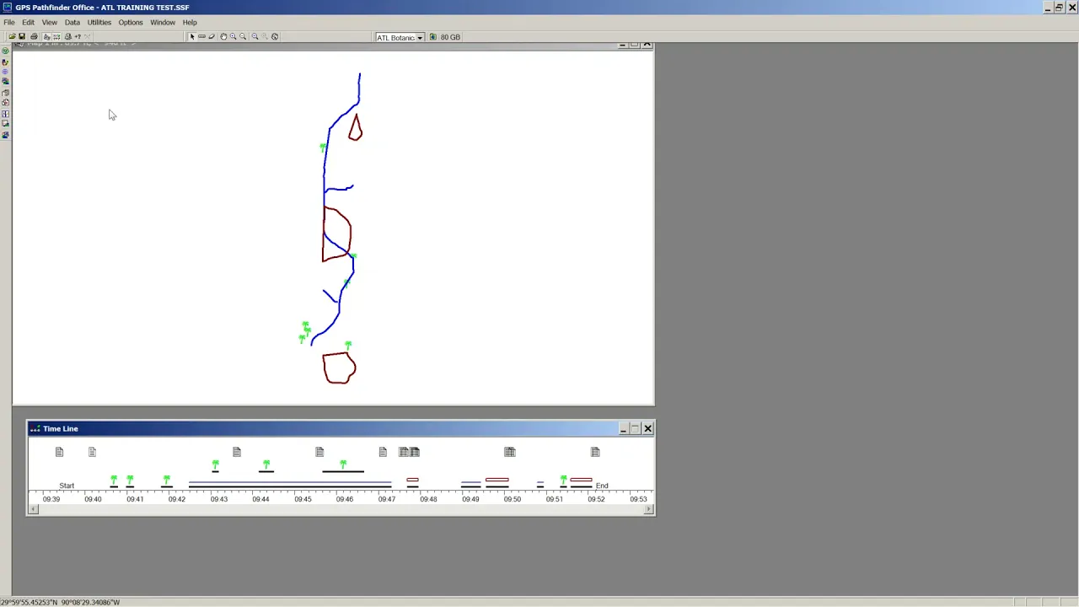Click the 09:48 time label

click(x=428, y=499)
